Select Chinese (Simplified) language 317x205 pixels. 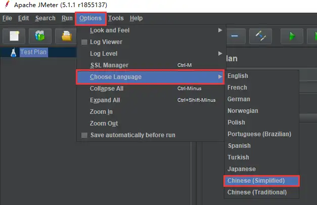coord(261,181)
